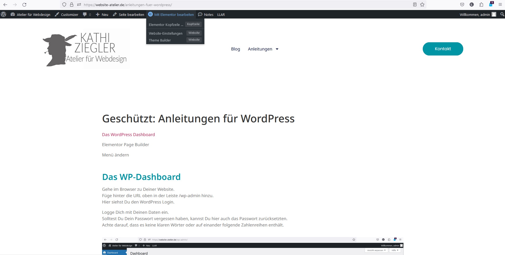
Task: Click LLAR in admin bar
Action: 221,15
